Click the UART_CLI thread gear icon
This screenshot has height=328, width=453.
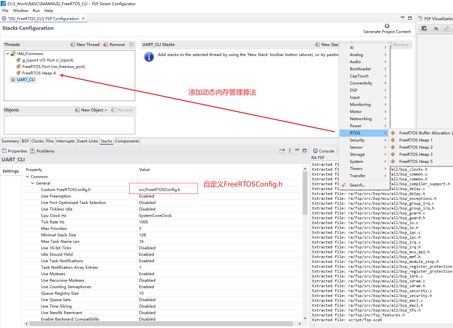click(13, 80)
